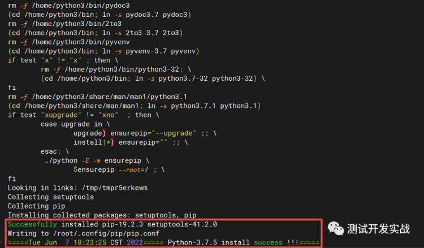Click the line './python -E -m ensurepip \'
This screenshot has height=248, width=424.
97,161
